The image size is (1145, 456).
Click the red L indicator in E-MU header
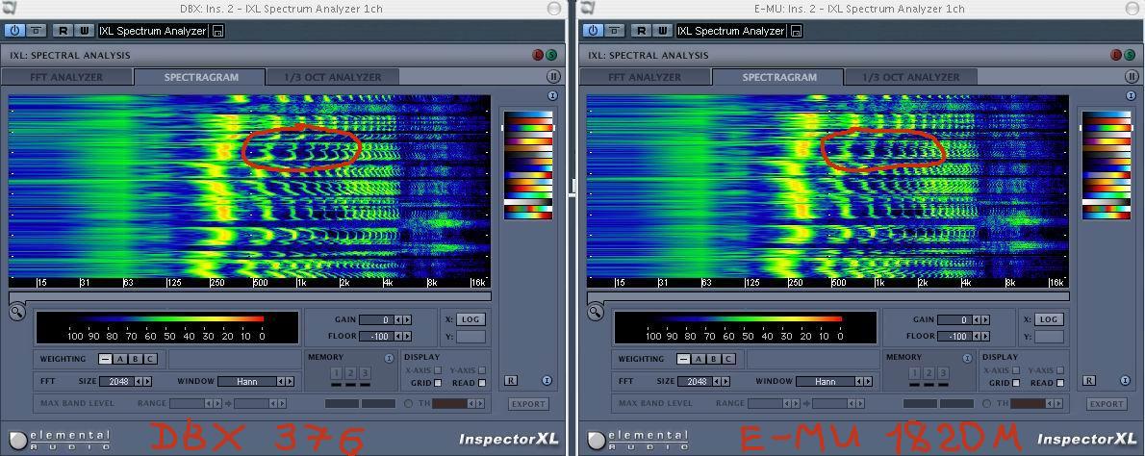(1116, 56)
